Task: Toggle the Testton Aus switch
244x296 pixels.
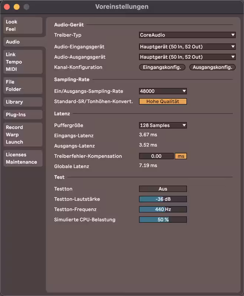Action: tap(163, 189)
